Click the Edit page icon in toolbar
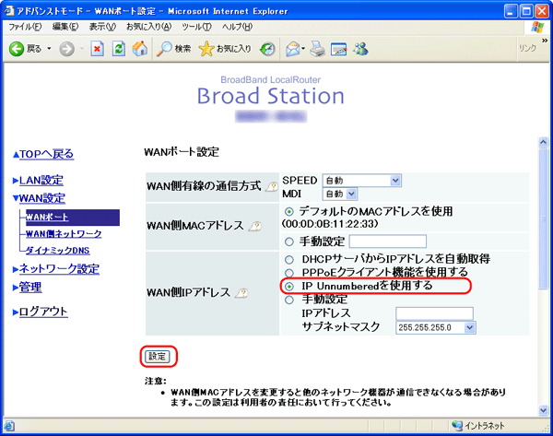This screenshot has width=553, height=436. pyautogui.click(x=338, y=49)
